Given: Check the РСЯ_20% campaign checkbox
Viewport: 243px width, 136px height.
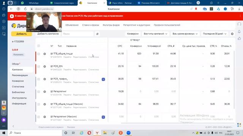Looking at the screenshot, I should click(x=39, y=66).
